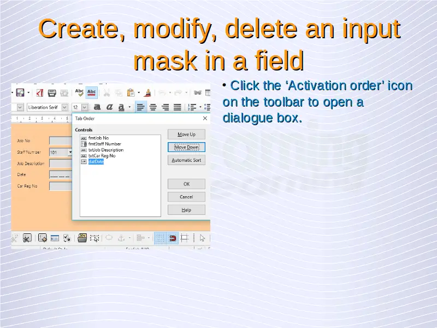This screenshot has width=437, height=328.
Task: Click the Undo arrow
Action: click(162, 92)
